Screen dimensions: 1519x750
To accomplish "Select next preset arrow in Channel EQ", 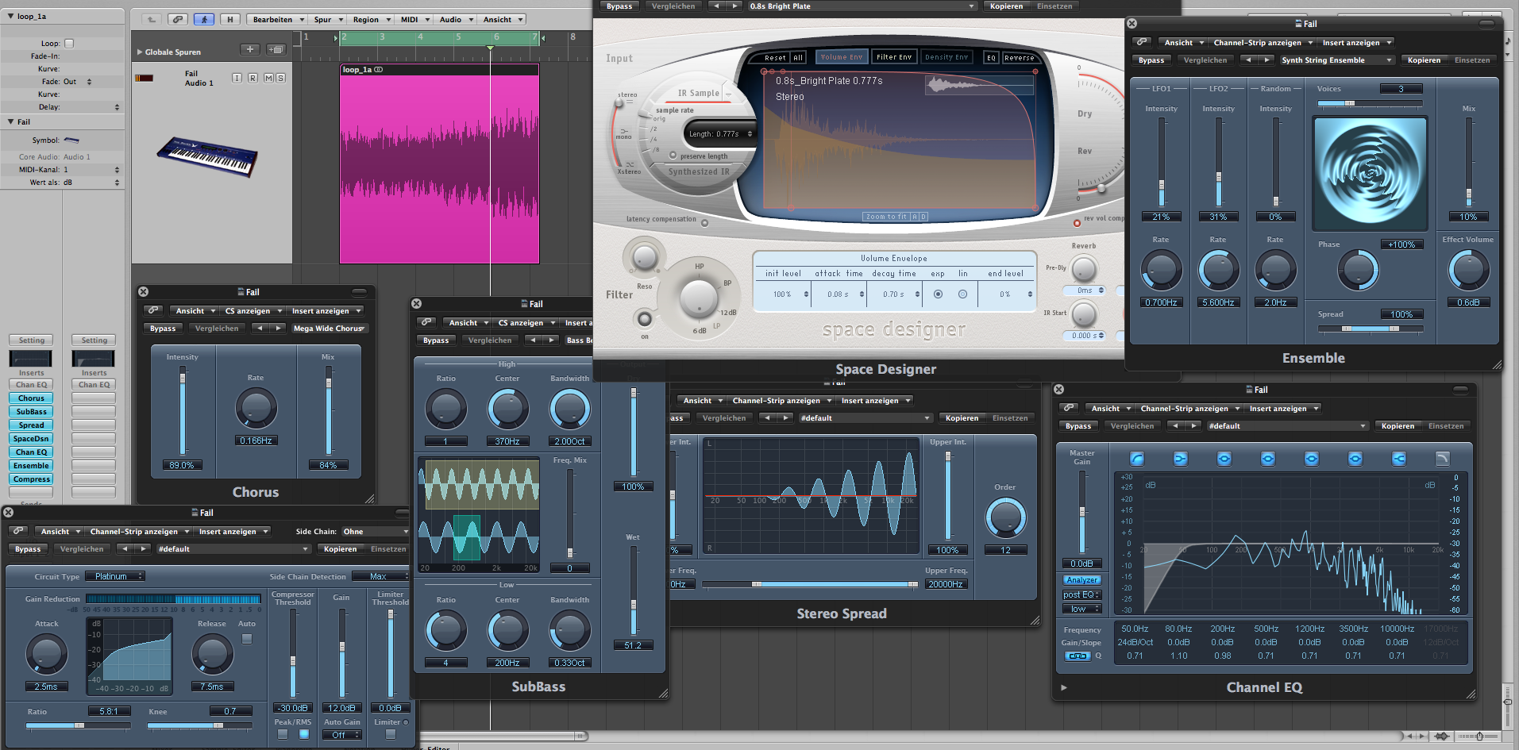I will point(1193,426).
